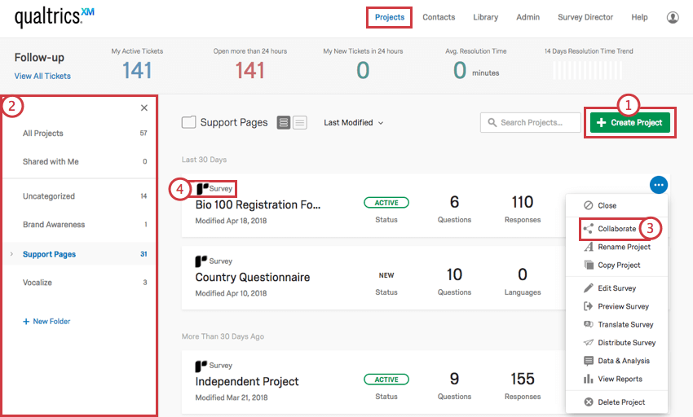Click survey type icon on Bio 100 Registration
The image size is (693, 417).
tap(202, 189)
